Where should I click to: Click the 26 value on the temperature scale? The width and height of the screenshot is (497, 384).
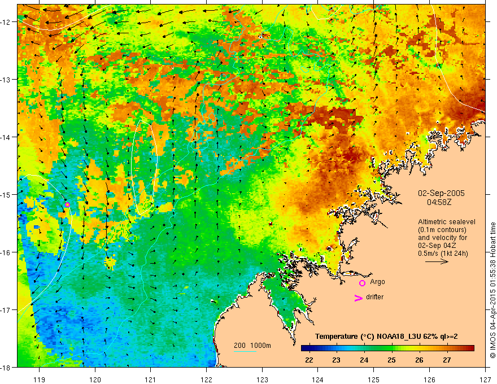pos(419,360)
